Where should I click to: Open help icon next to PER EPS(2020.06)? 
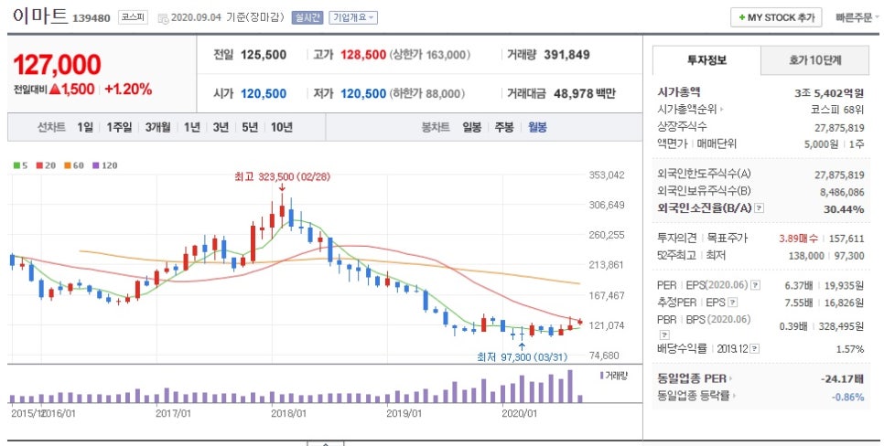click(x=756, y=285)
